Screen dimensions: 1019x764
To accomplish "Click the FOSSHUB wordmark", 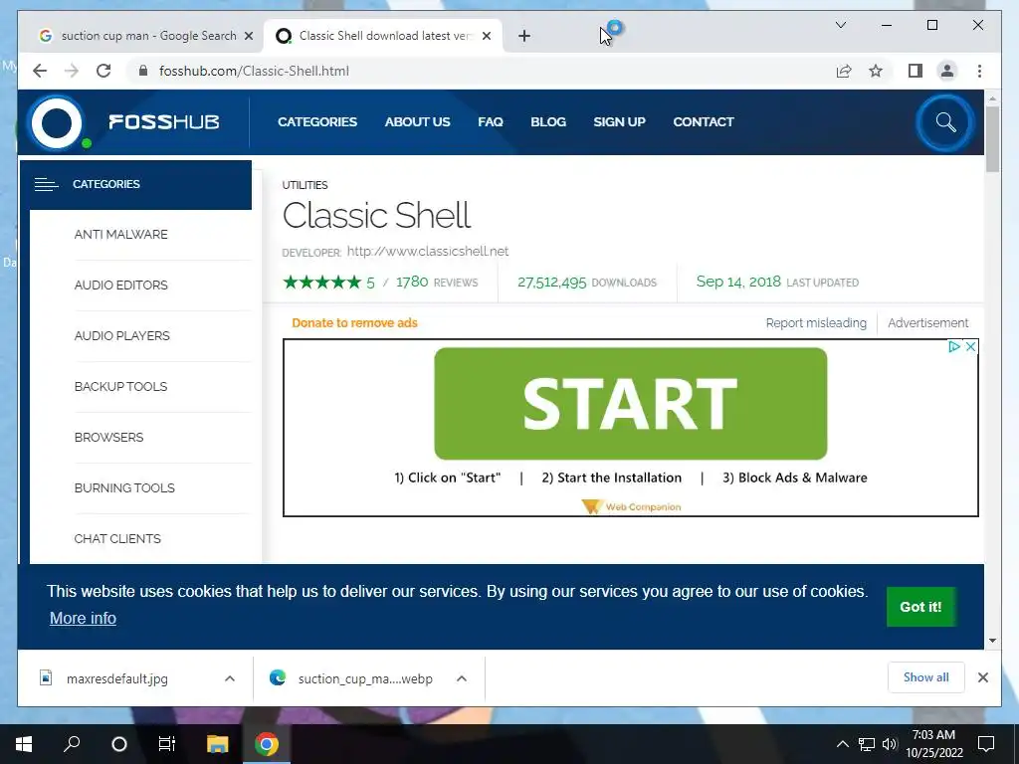I will coord(164,122).
